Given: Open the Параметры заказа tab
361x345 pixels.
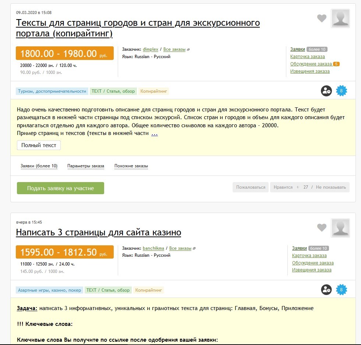Looking at the screenshot, I should (x=86, y=166).
